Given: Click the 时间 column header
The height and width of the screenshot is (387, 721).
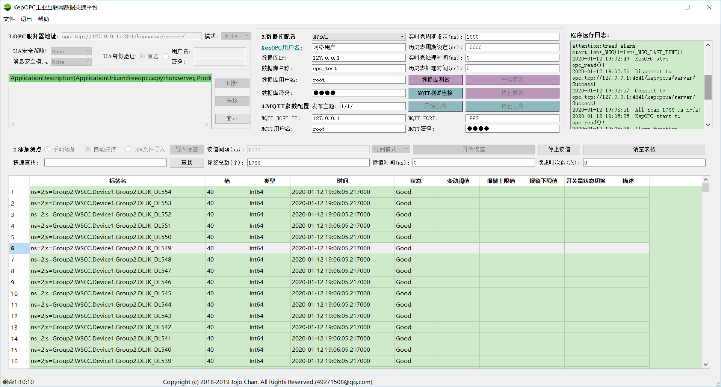Looking at the screenshot, I should [343, 181].
